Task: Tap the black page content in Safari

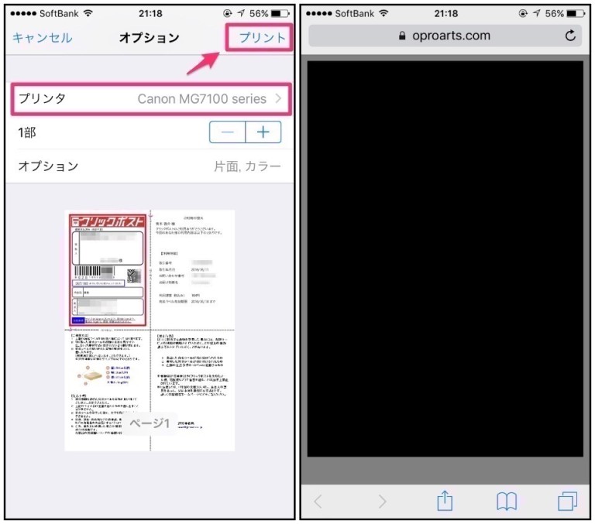Action: [445, 259]
